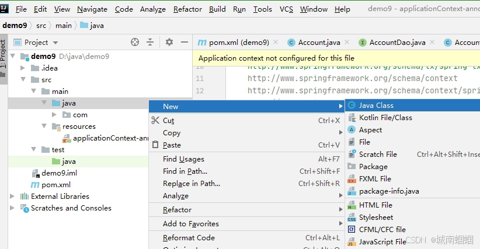Expand the .idea folder
The height and width of the screenshot is (249, 480).
click(23, 68)
